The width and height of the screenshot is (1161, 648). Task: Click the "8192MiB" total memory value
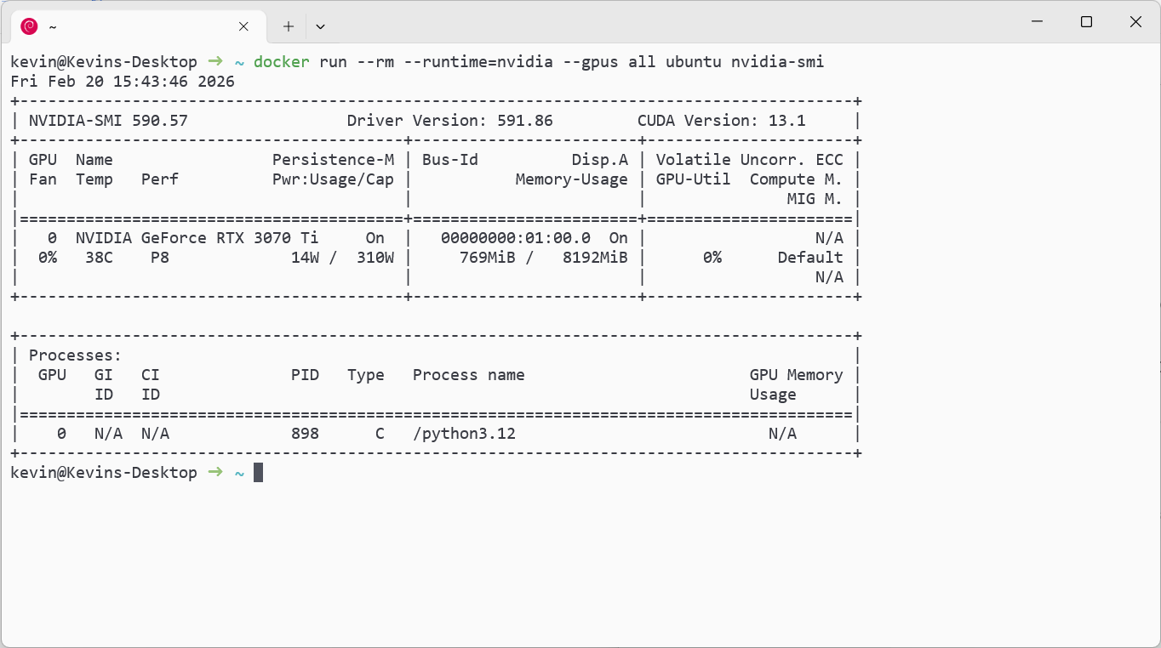pyautogui.click(x=595, y=258)
